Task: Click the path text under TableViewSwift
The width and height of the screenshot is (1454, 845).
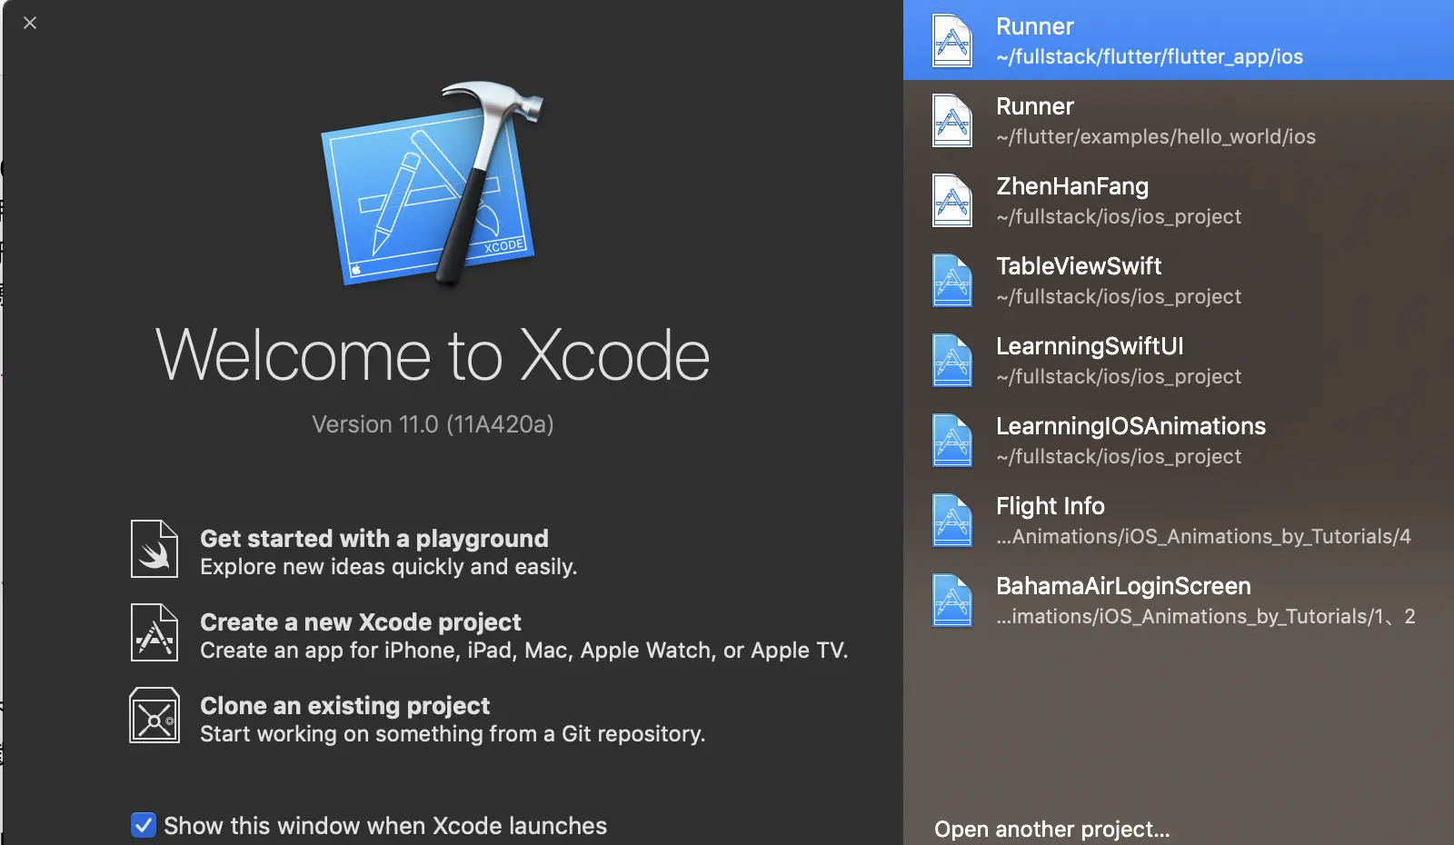Action: tap(1119, 296)
